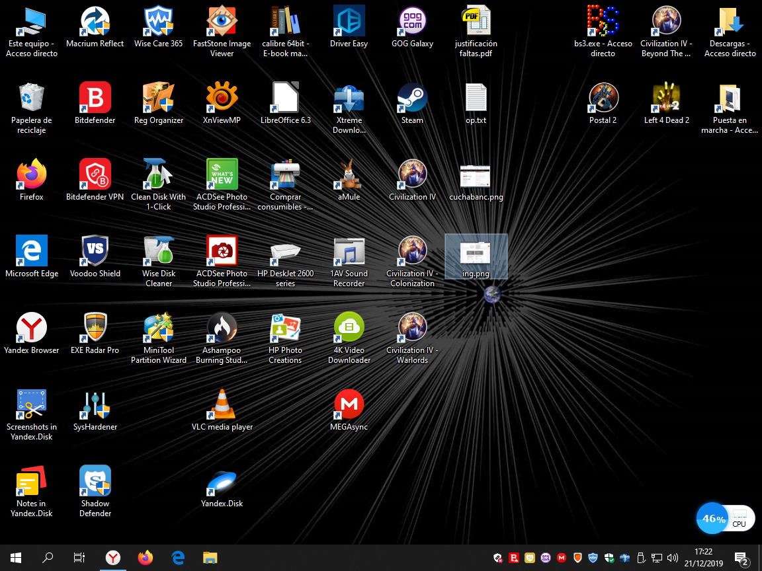Viewport: 762px width, 571px height.
Task: Open the MiniTool Partition Wizard shortcut
Action: [159, 328]
